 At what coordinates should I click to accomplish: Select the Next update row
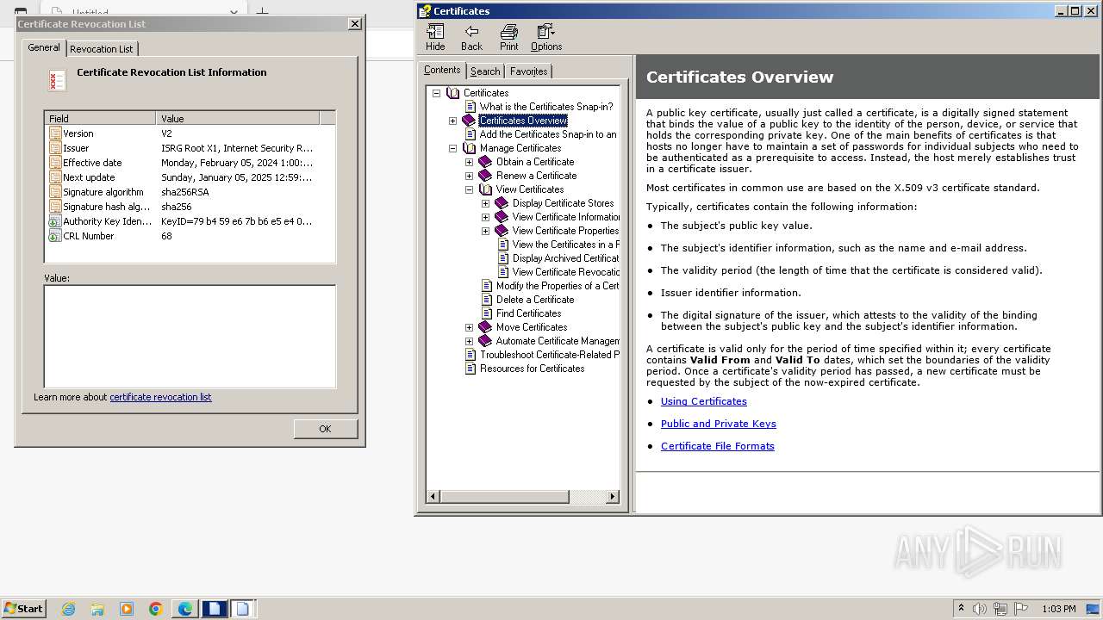[x=190, y=177]
